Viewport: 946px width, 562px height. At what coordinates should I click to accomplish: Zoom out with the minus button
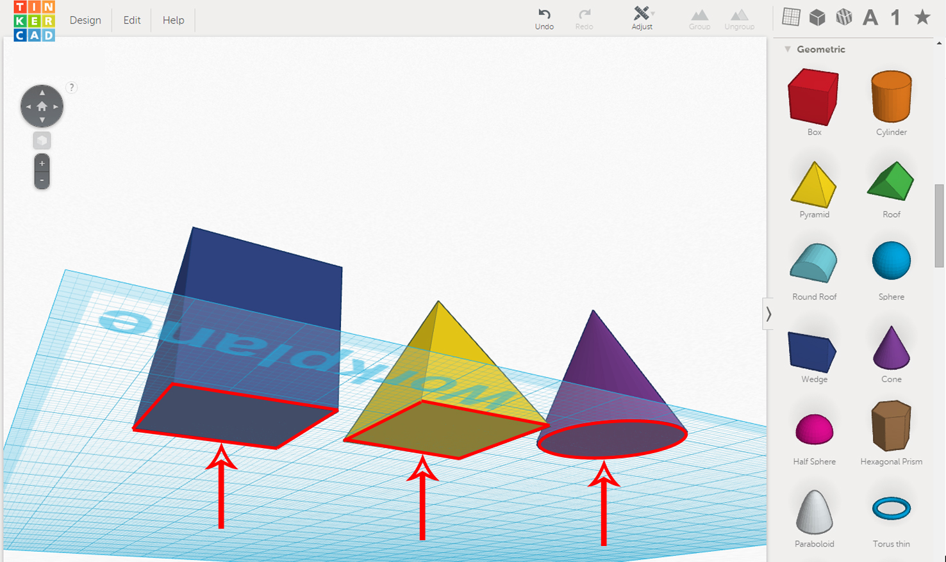[42, 181]
